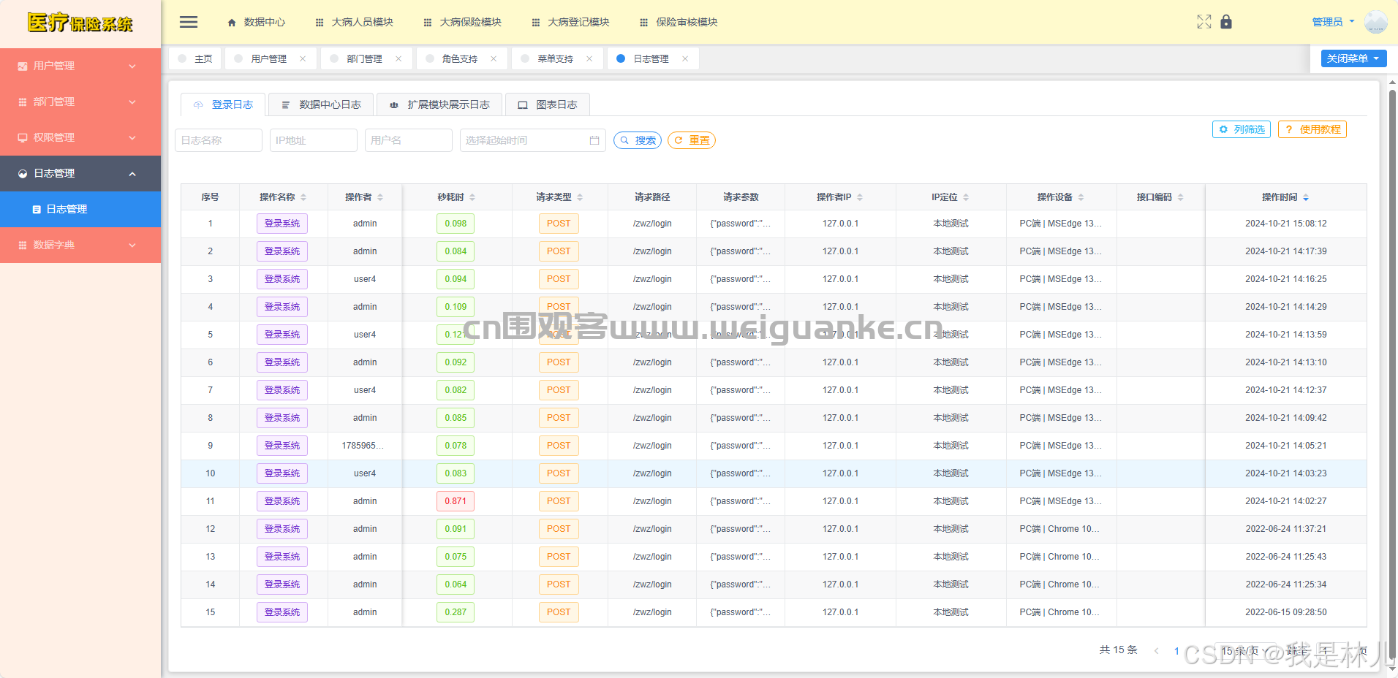Open the 管理员 user dropdown
The height and width of the screenshot is (678, 1398).
coord(1333,22)
